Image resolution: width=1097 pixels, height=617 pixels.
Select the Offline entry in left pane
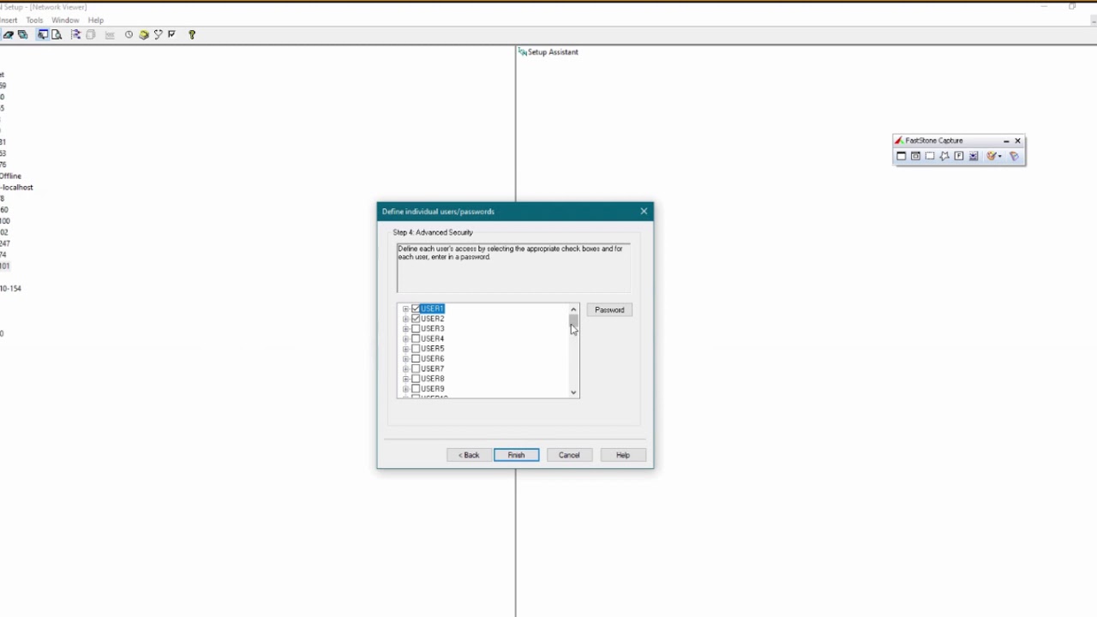(10, 177)
